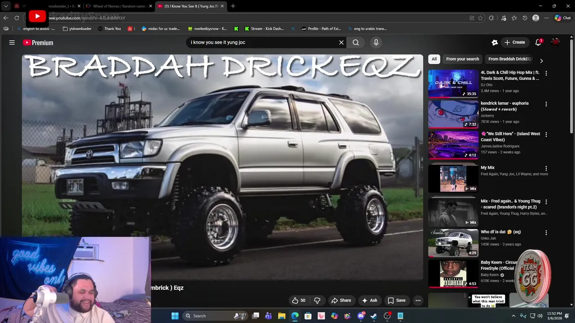
Task: Click the DJ Otis channel name
Action: tap(487, 85)
